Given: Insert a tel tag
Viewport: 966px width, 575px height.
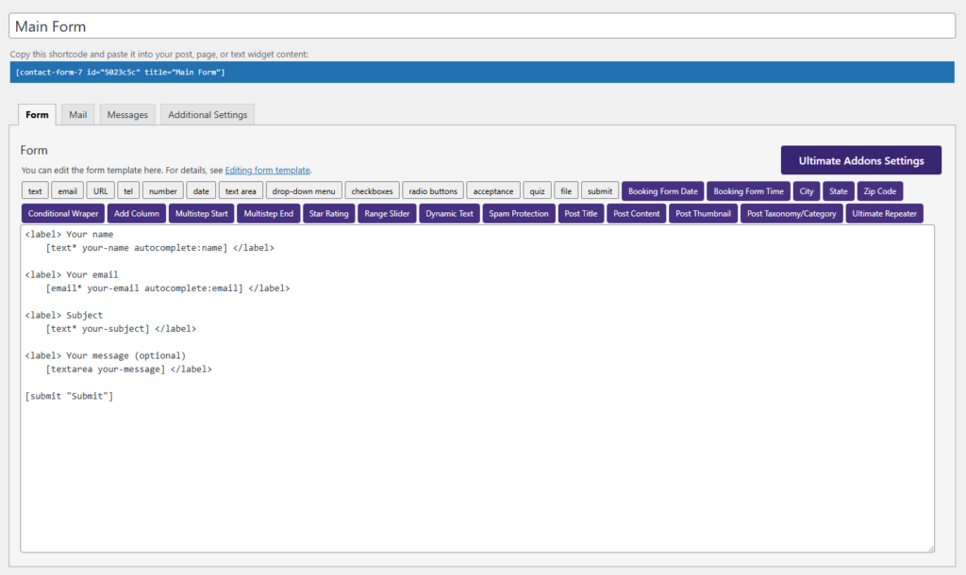Looking at the screenshot, I should (128, 190).
